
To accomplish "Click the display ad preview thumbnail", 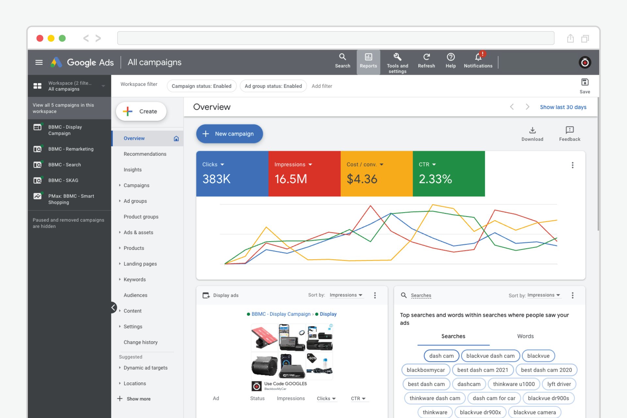I will (292, 351).
